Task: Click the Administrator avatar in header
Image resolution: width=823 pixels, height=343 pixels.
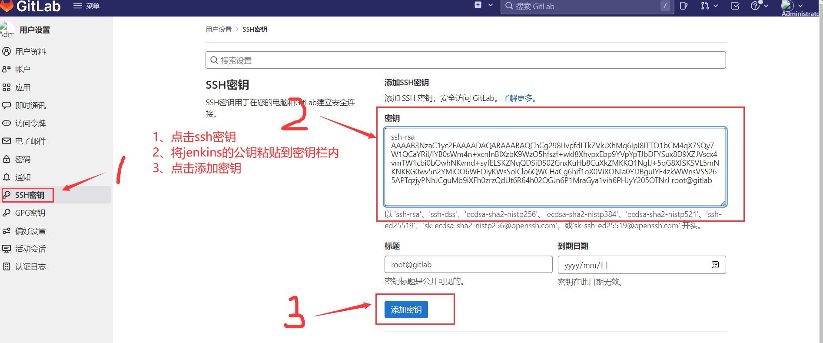Action: tap(787, 5)
